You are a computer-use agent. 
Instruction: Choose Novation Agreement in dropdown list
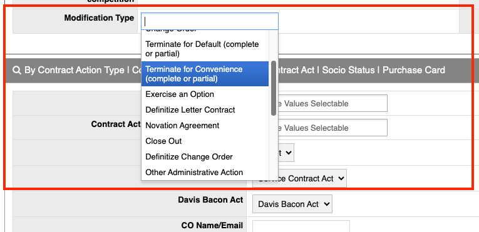click(205, 126)
